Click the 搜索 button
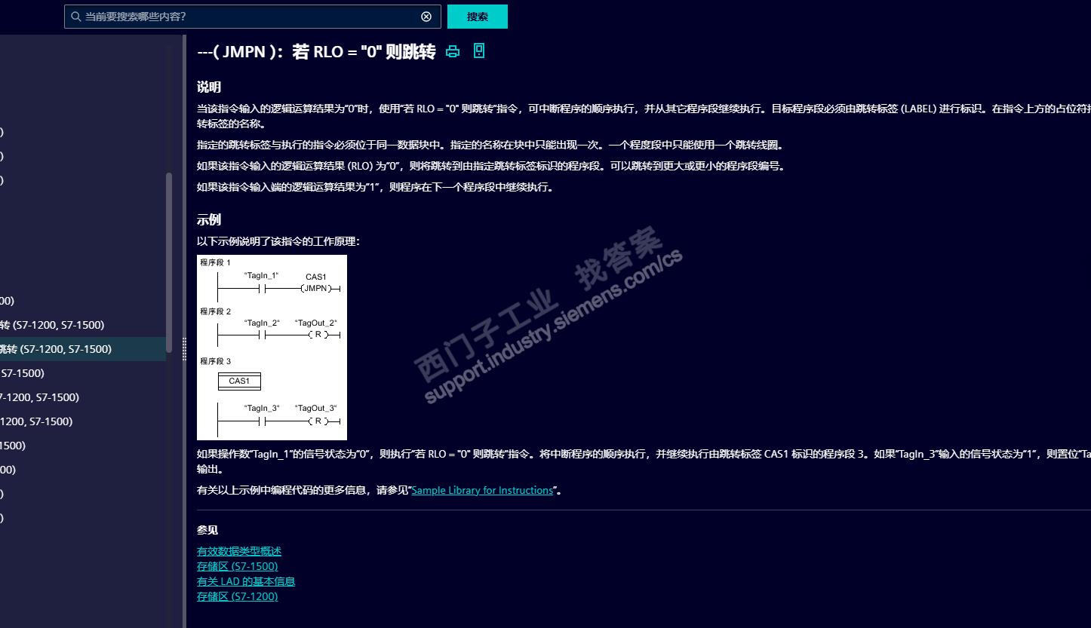 478,17
